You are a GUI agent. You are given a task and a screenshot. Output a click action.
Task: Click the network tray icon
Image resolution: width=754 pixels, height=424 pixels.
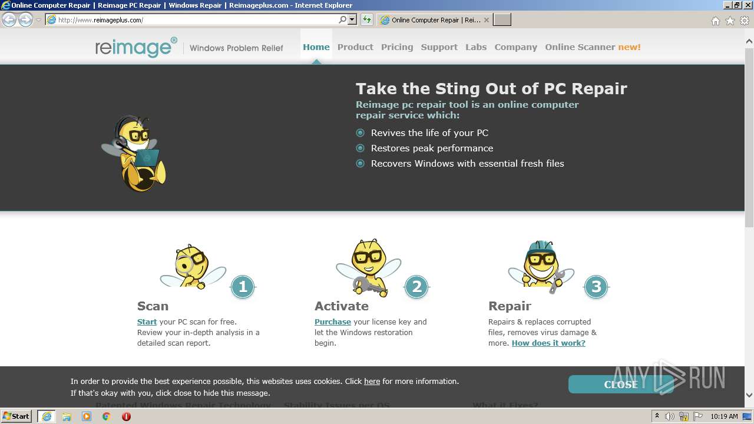684,416
